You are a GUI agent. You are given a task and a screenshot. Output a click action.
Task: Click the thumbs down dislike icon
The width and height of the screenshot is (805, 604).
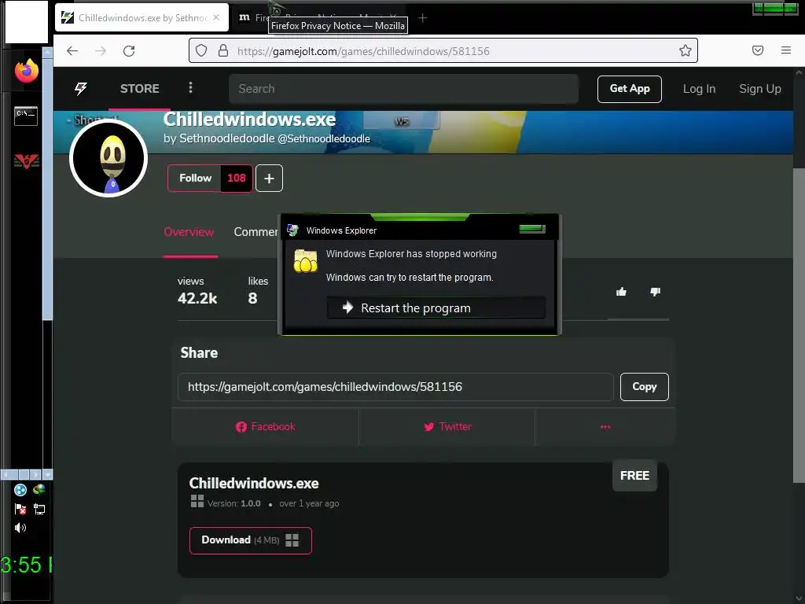[x=655, y=292]
